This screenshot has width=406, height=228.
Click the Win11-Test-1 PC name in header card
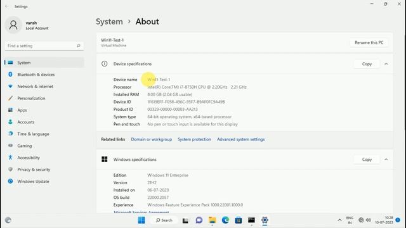click(x=112, y=40)
